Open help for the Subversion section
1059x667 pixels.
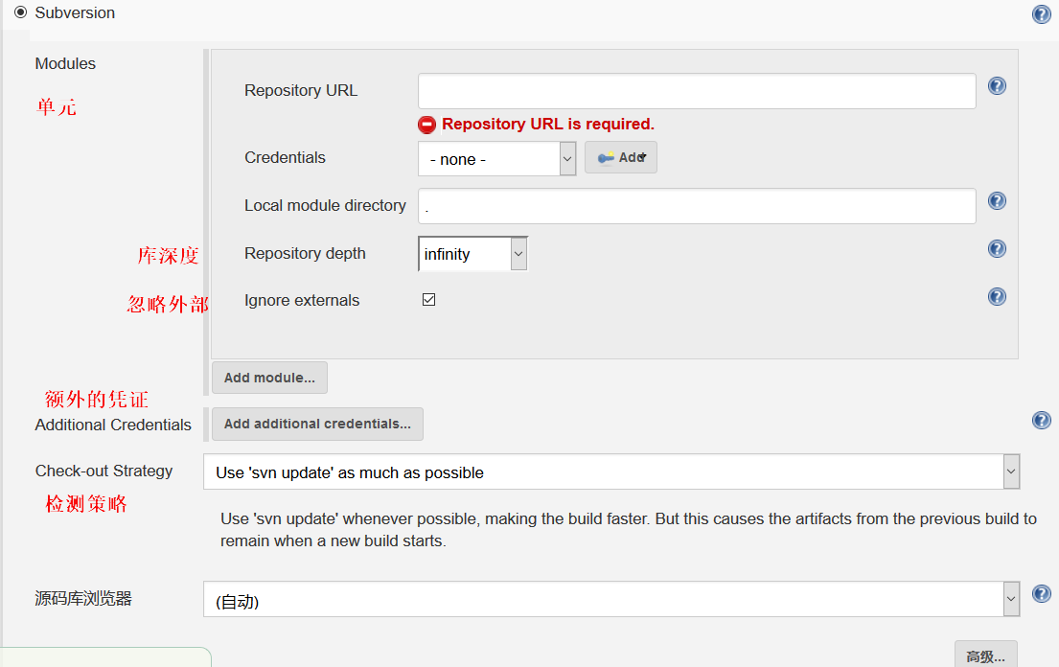[1042, 14]
